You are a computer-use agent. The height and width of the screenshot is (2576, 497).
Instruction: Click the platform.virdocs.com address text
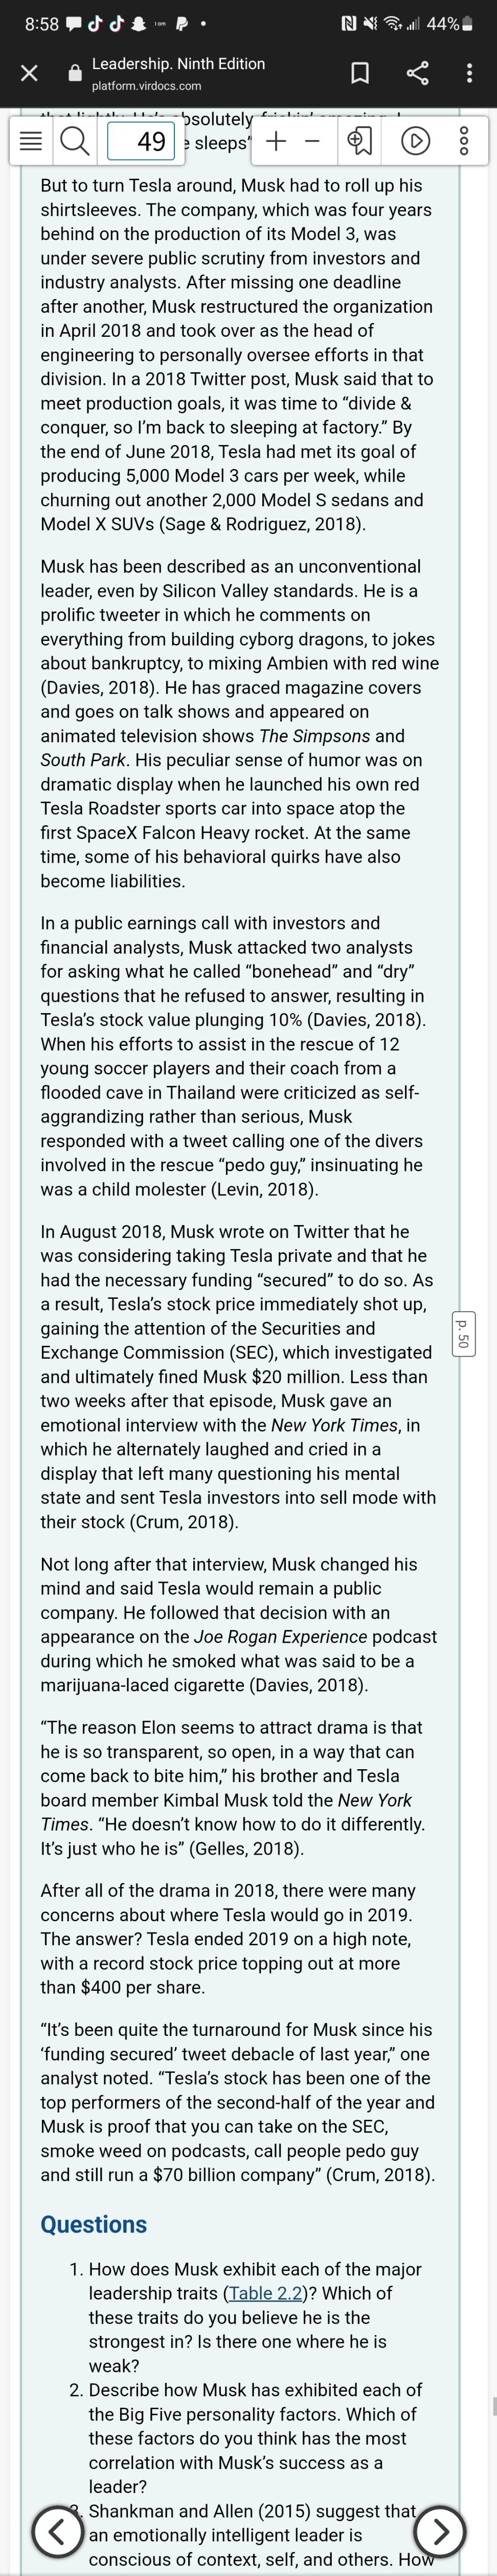click(x=147, y=86)
